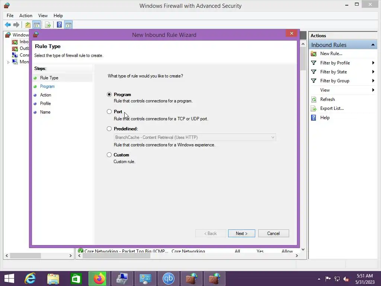Open the Action menu

coord(26,16)
